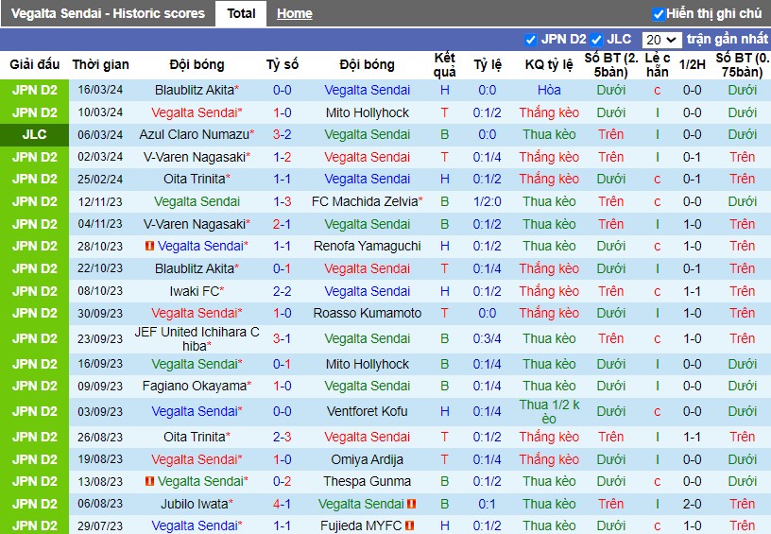Select Renofa Yamaguchi team name
The image size is (771, 534).
(x=367, y=246)
